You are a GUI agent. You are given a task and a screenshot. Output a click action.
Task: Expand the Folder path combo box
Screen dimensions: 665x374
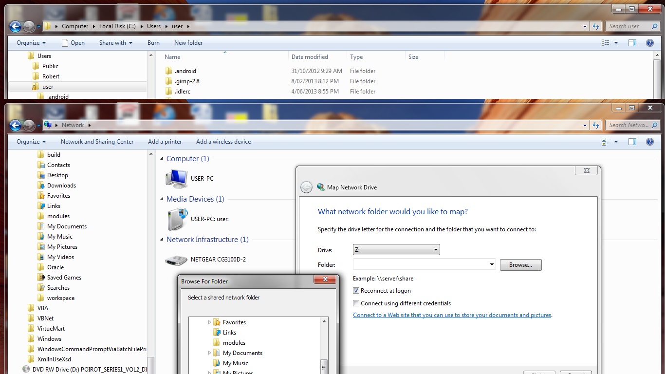point(492,264)
